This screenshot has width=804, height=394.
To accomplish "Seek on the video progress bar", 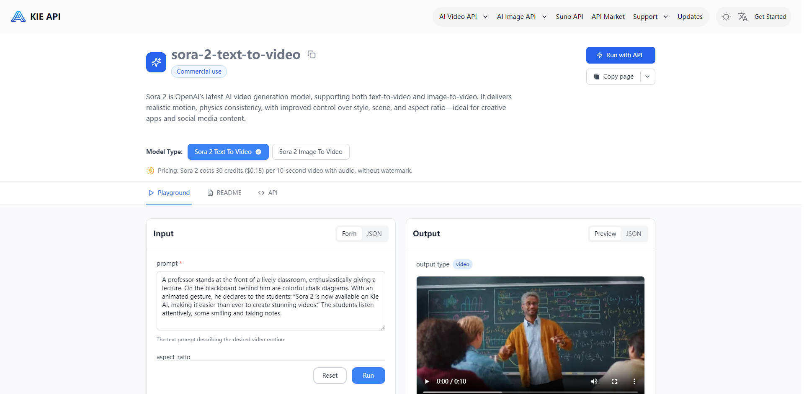I will [530, 392].
